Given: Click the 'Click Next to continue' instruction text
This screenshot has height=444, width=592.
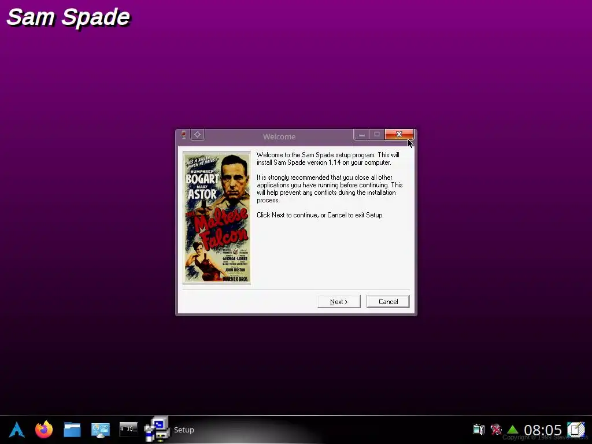Looking at the screenshot, I should click(320, 215).
